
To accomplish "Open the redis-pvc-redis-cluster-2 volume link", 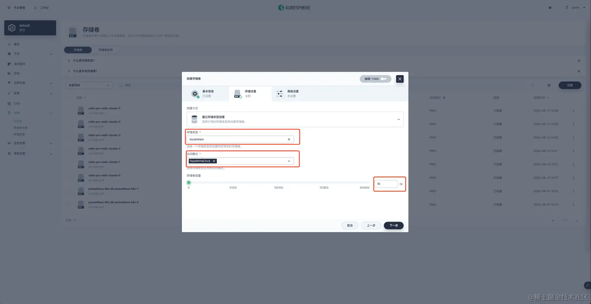I will tap(104, 149).
